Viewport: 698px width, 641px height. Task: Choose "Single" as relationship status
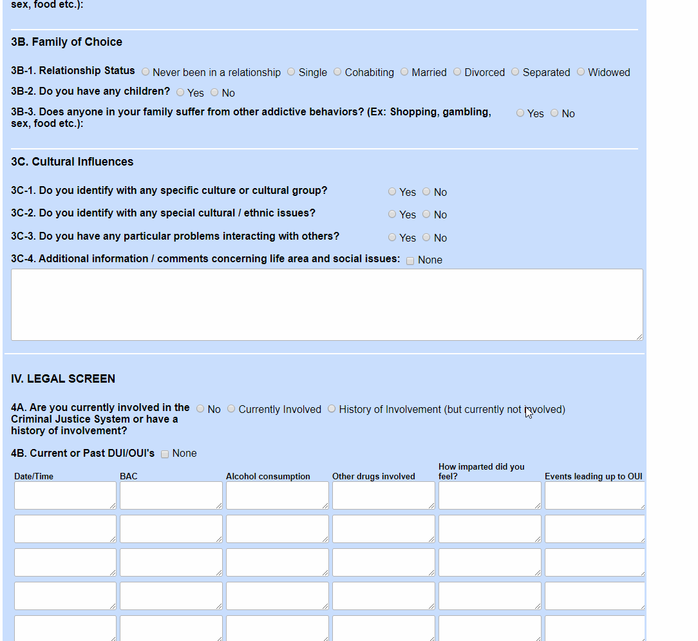(291, 72)
